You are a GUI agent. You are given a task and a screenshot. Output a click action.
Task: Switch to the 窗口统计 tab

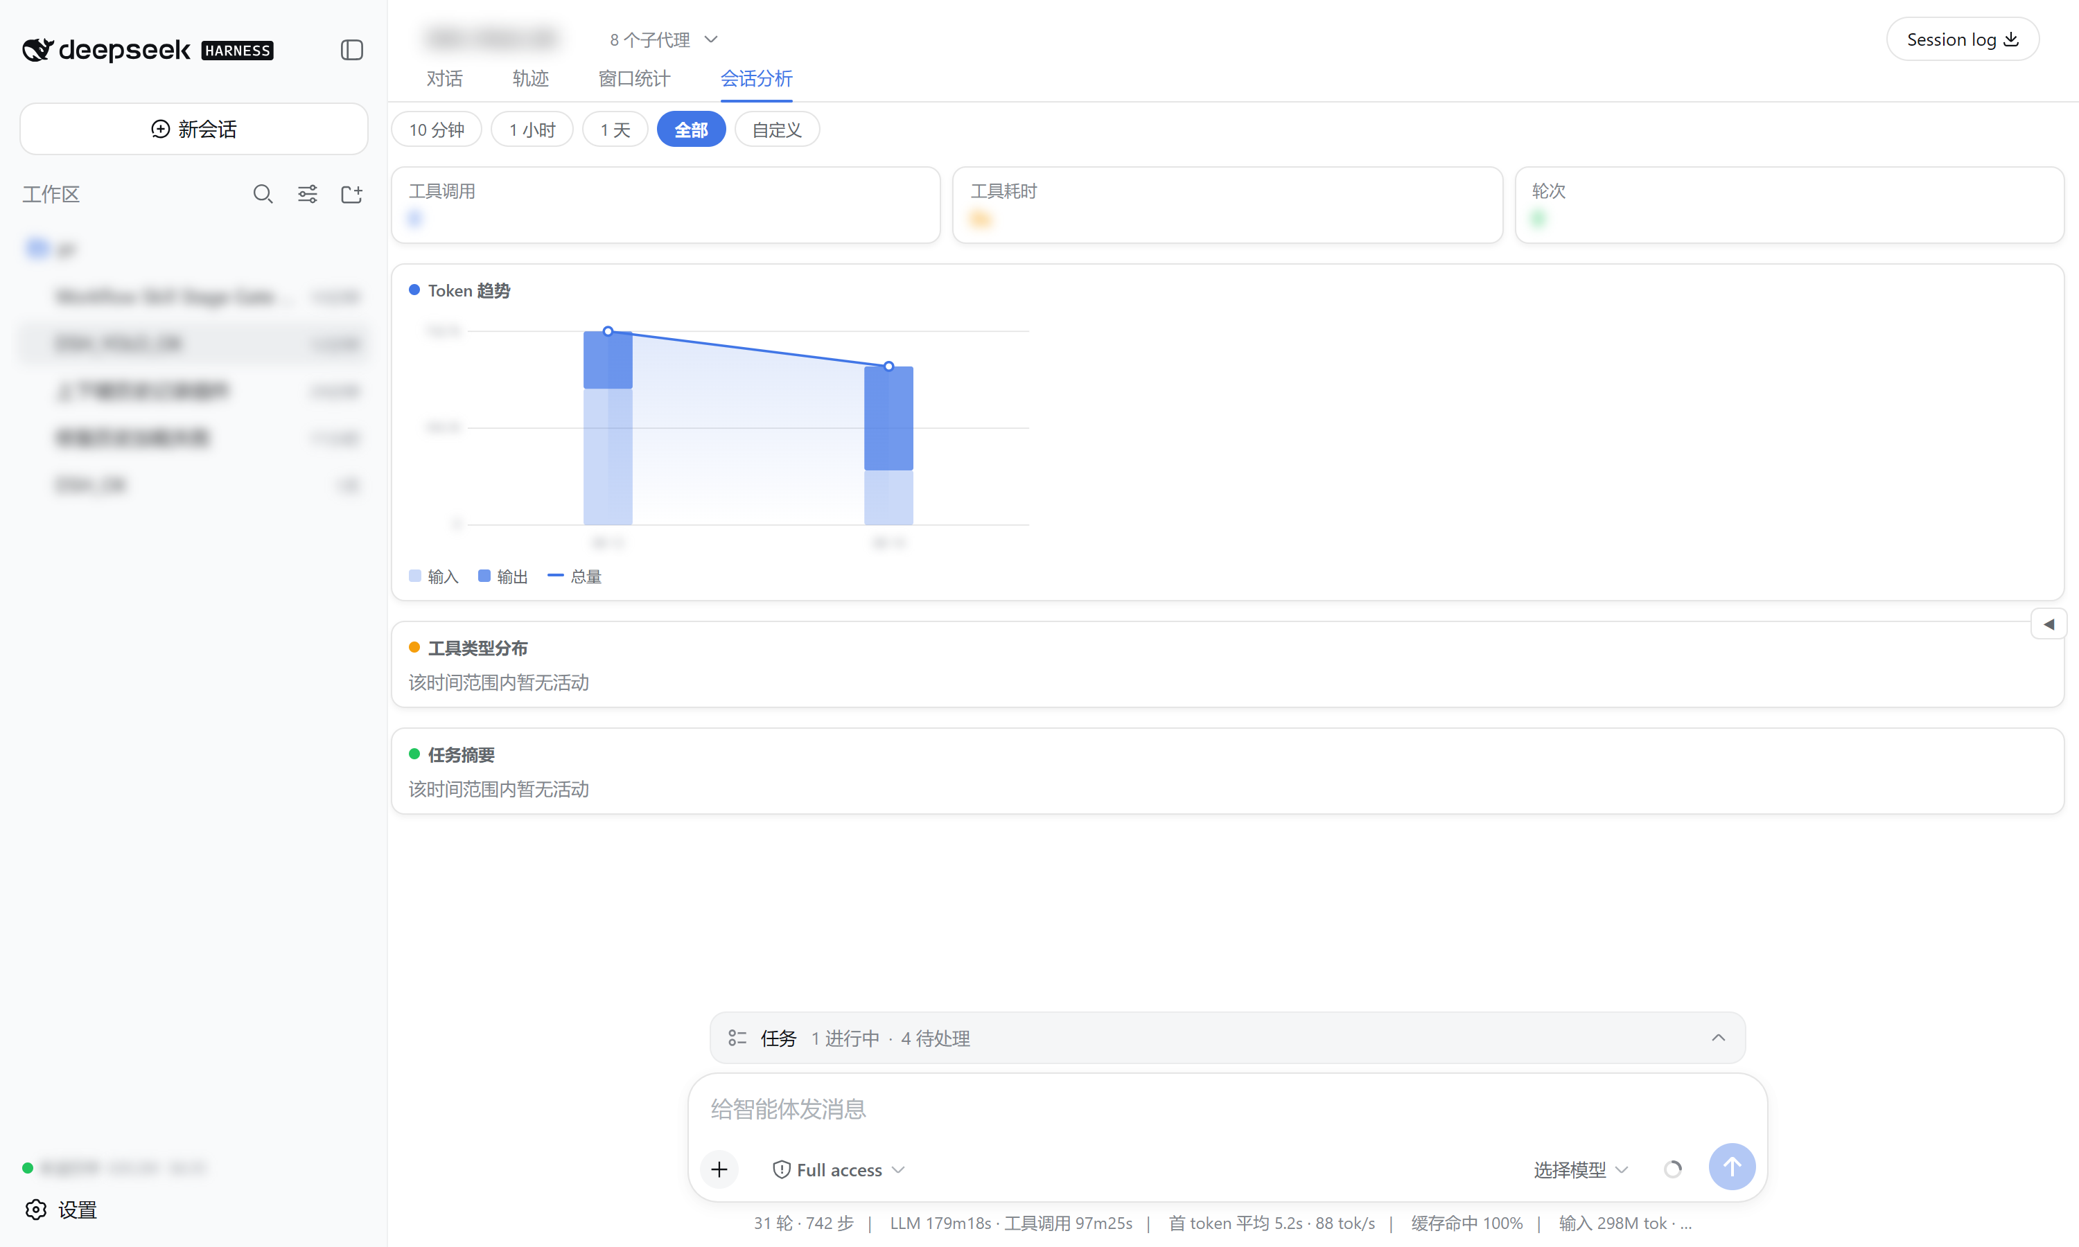(x=635, y=78)
